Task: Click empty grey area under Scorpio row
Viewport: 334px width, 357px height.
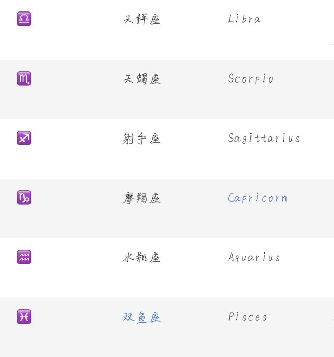Action: click(167, 103)
